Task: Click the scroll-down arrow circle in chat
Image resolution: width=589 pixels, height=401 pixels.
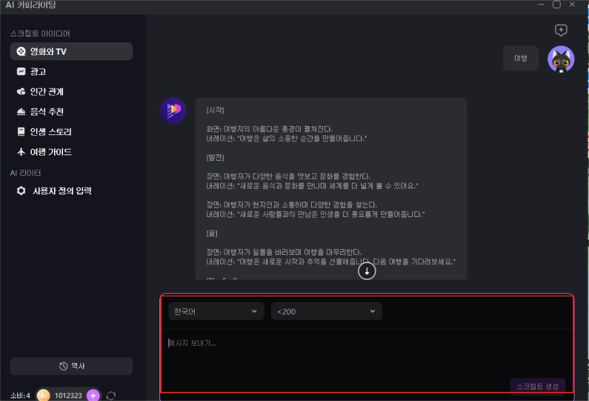Action: (367, 271)
